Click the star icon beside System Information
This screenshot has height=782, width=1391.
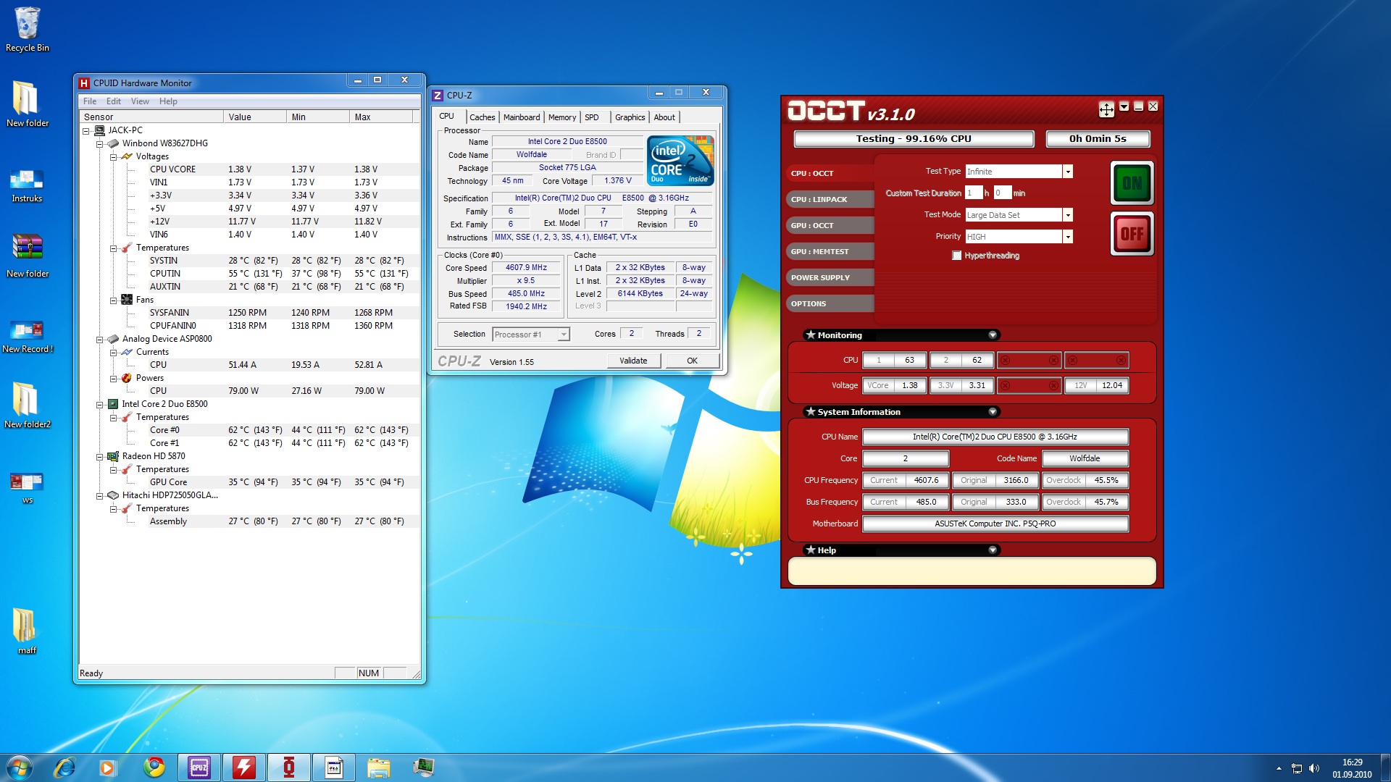[x=811, y=411]
